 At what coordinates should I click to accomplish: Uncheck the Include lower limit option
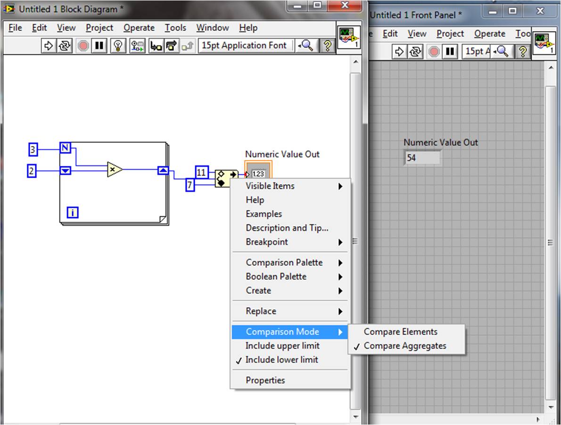point(281,360)
